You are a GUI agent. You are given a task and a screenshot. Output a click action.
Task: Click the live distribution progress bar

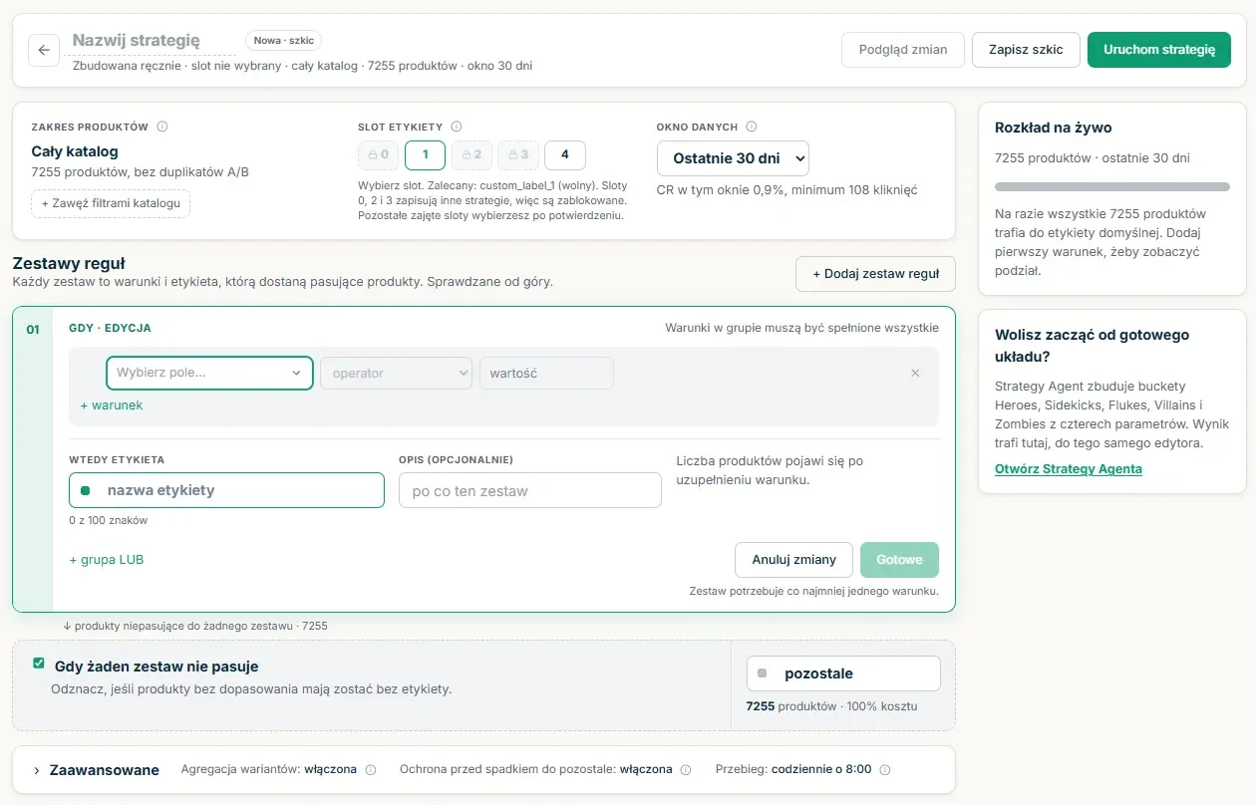pos(1112,186)
